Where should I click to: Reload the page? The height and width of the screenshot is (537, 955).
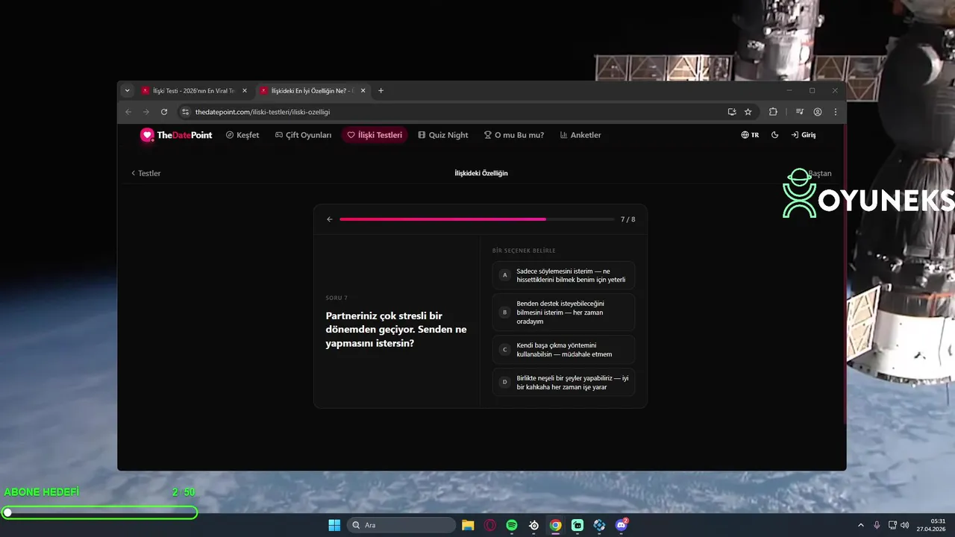point(164,112)
